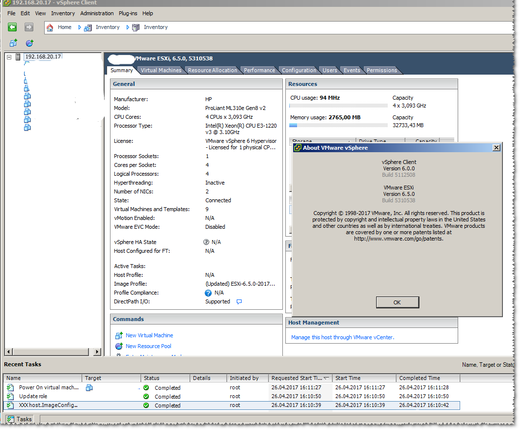Click the XXX host.ImageConfig task icon

coord(10,406)
